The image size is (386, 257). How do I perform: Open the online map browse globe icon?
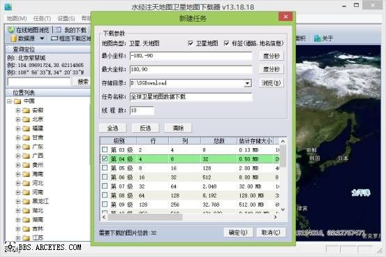pos(11,30)
